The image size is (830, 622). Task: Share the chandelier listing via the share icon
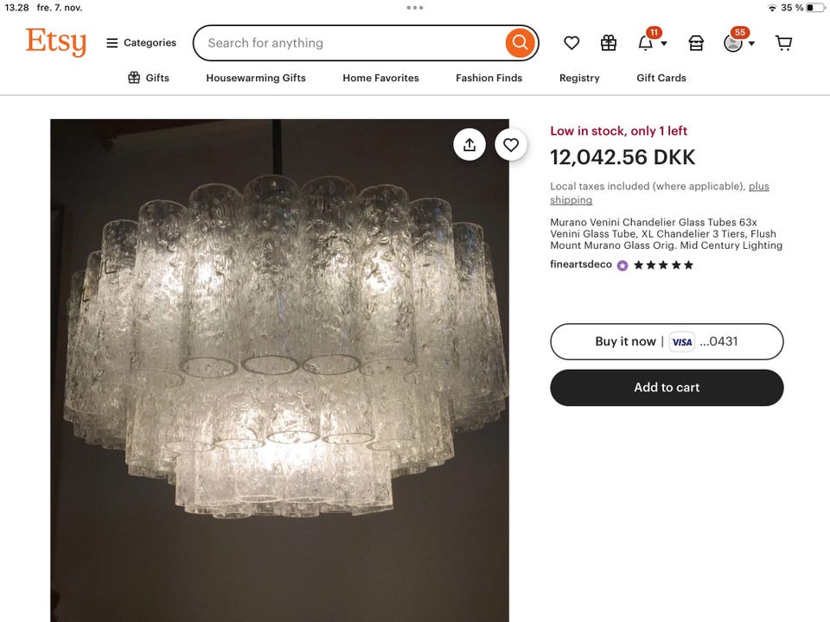pos(469,144)
